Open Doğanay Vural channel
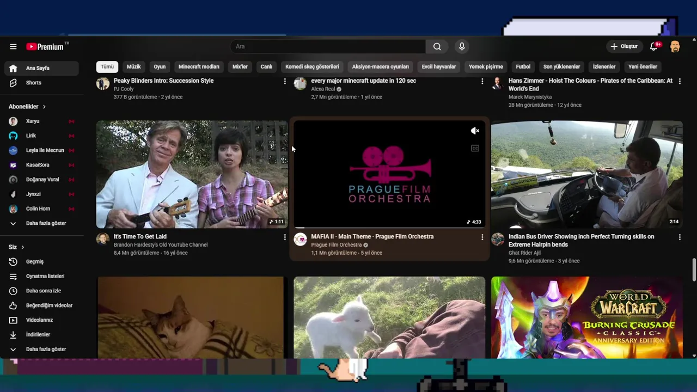The width and height of the screenshot is (697, 392). pyautogui.click(x=42, y=180)
